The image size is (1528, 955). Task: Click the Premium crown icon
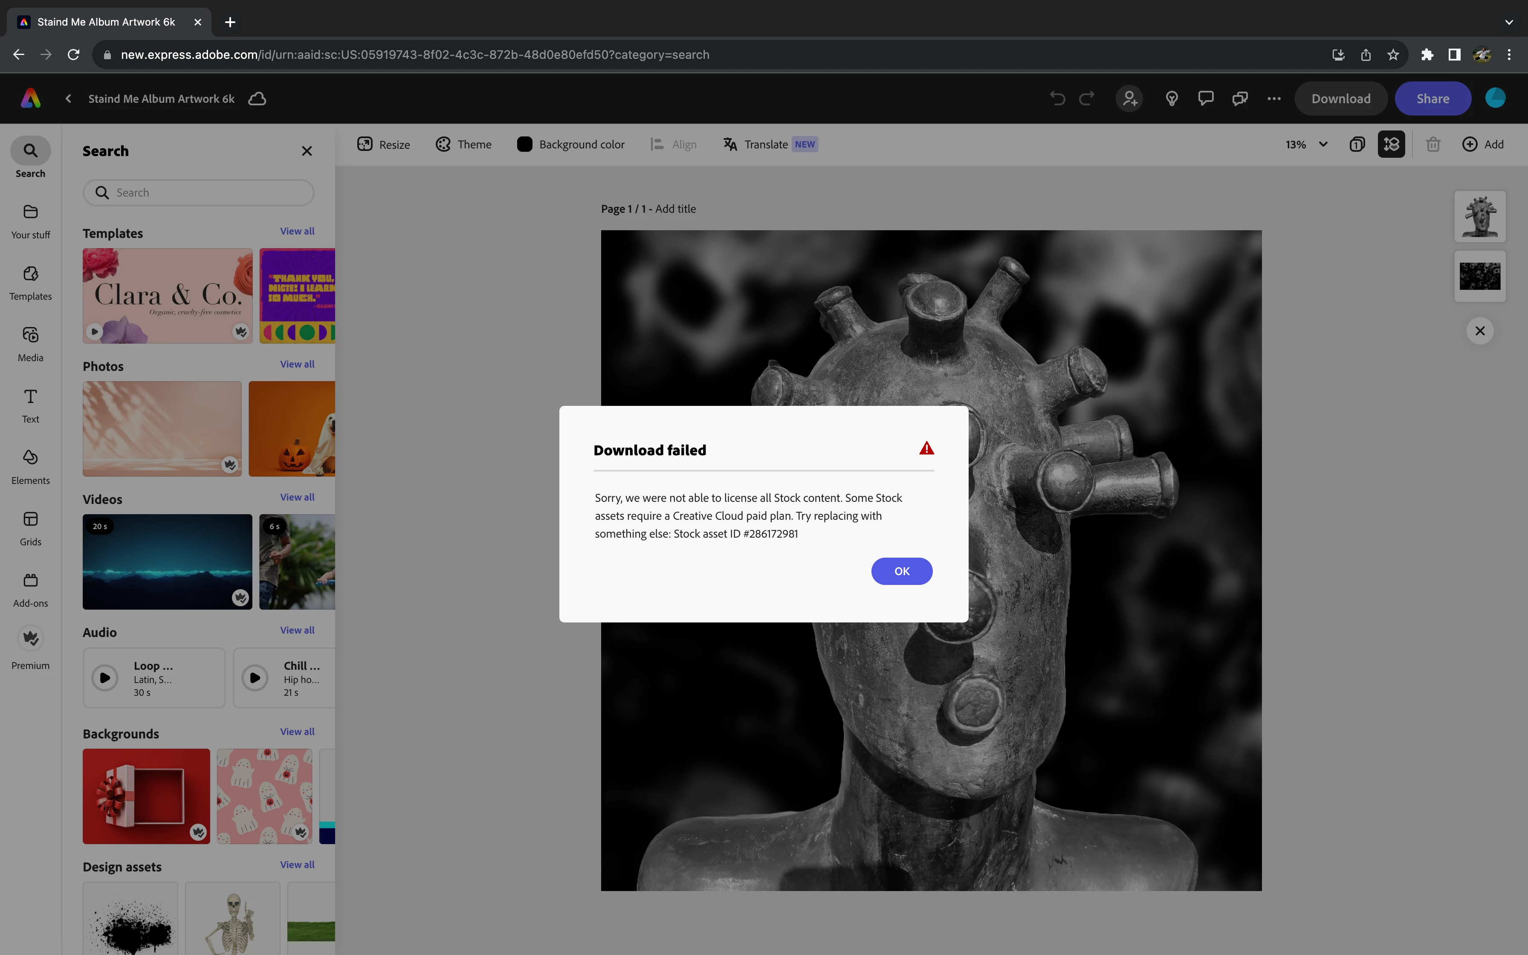pos(30,639)
